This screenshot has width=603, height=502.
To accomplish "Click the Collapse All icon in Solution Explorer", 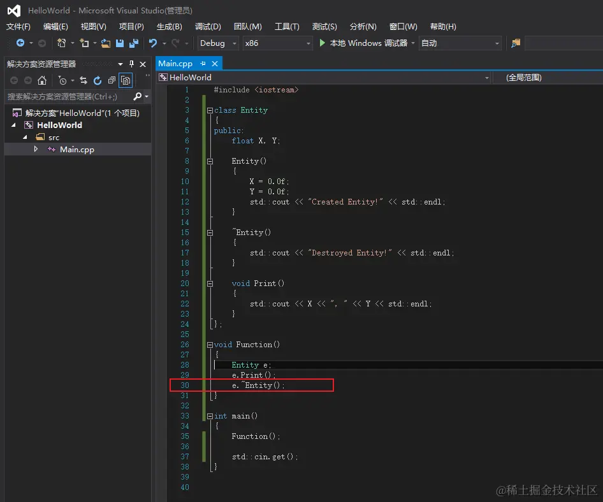I will point(112,80).
